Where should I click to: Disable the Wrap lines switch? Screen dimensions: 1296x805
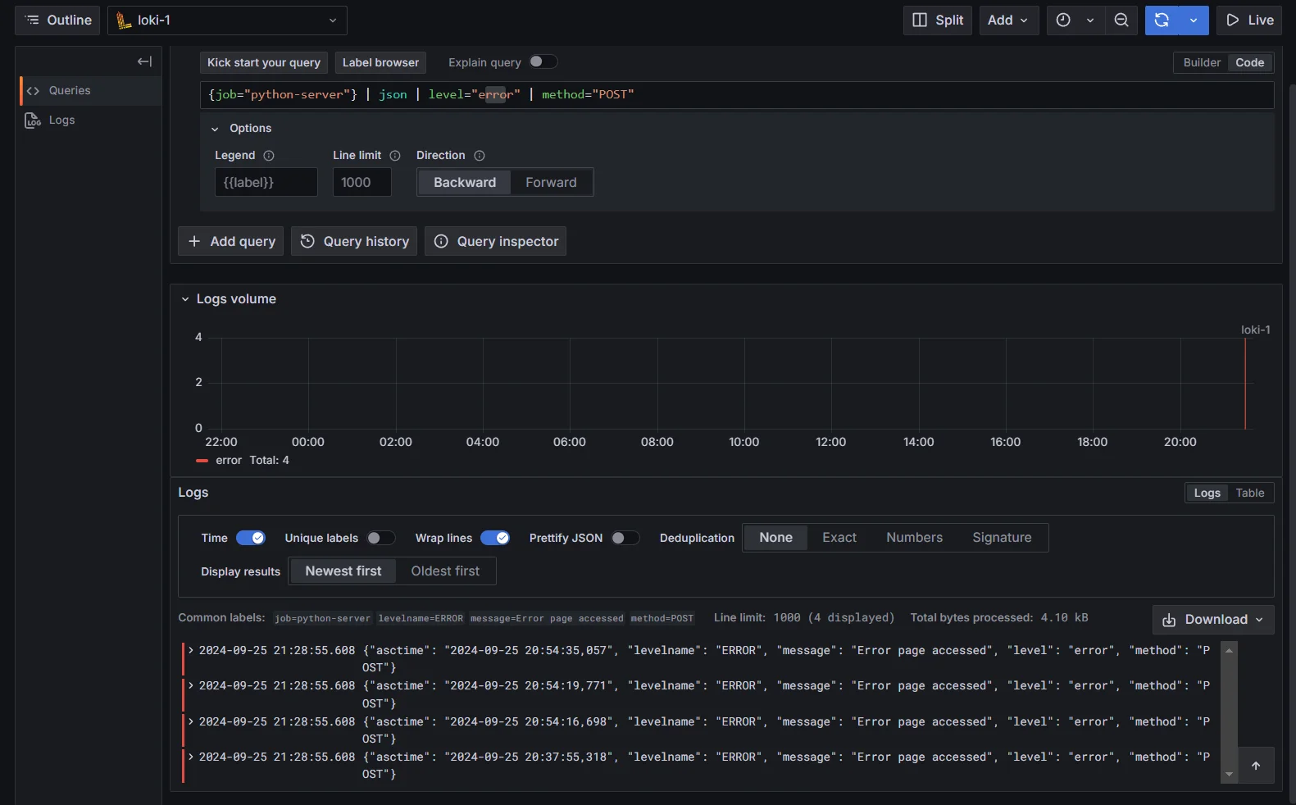495,538
